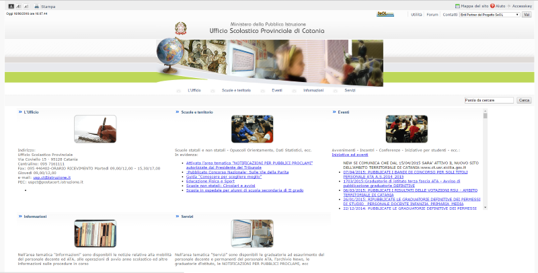Screen dimensions: 538x273
Task: Open the Aiuto help link
Action: click(500, 6)
